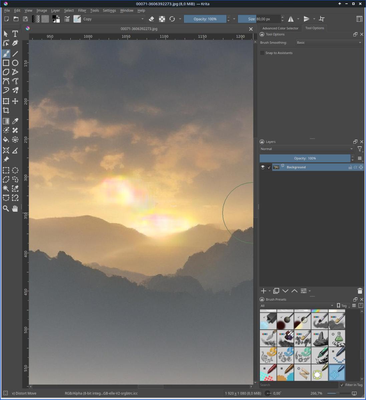Screen dimensions: 366x400
Task: Open Brush Smoothing Basic dropdown
Action: [329, 43]
